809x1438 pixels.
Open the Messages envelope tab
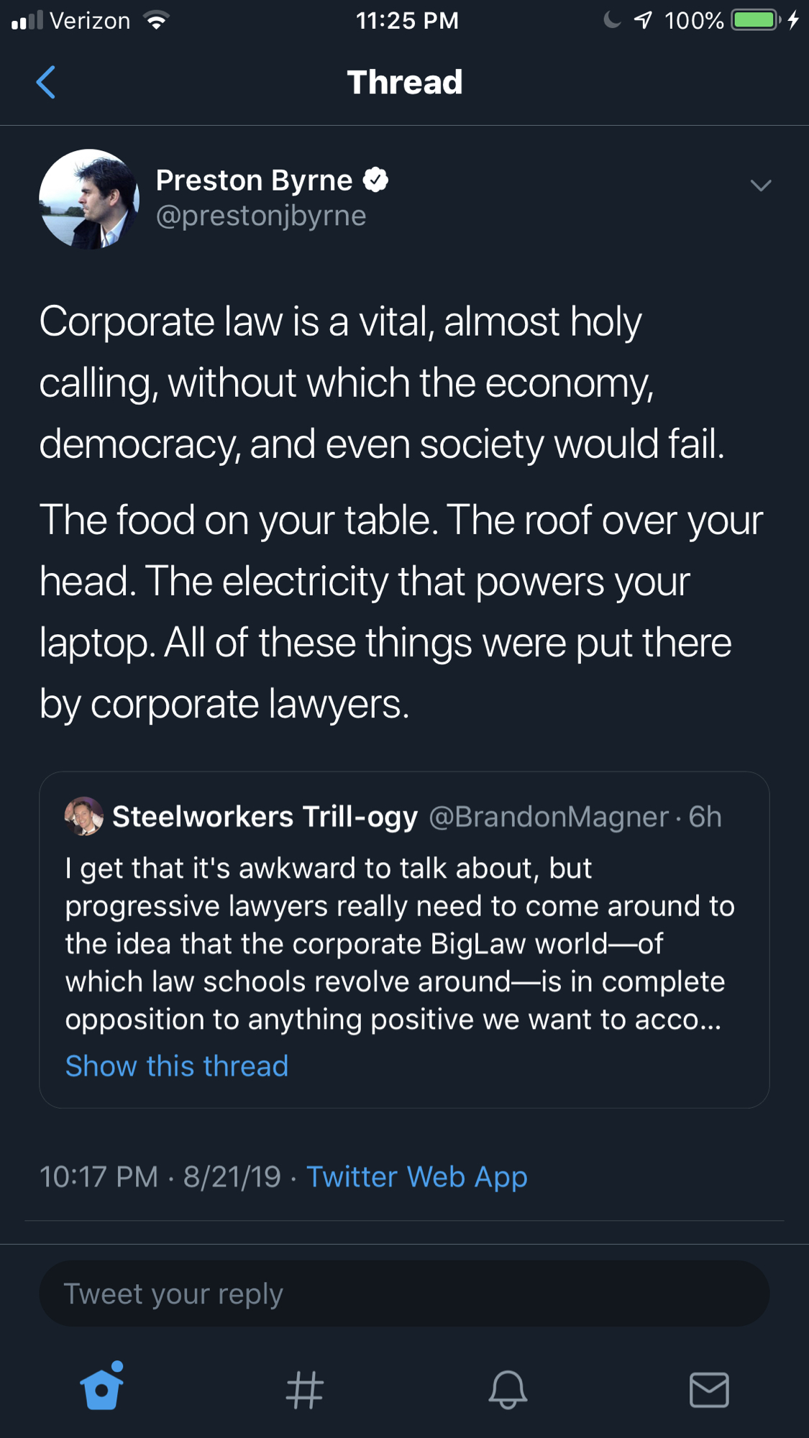click(709, 1389)
